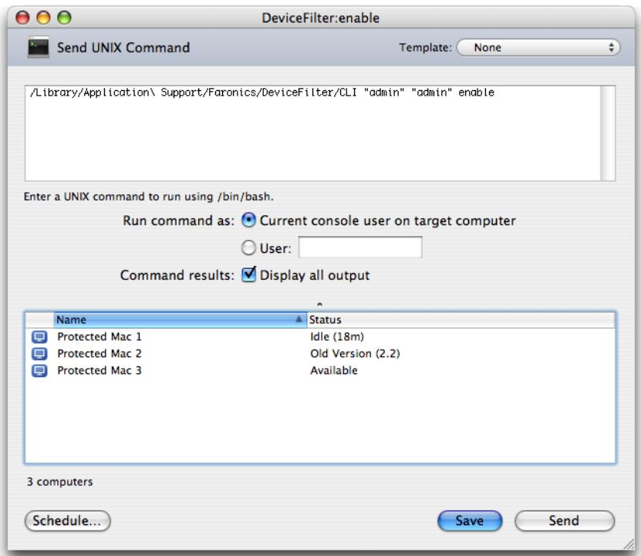The height and width of the screenshot is (556, 641).
Task: Click the computer icon for Protected Mac 2
Action: (39, 354)
